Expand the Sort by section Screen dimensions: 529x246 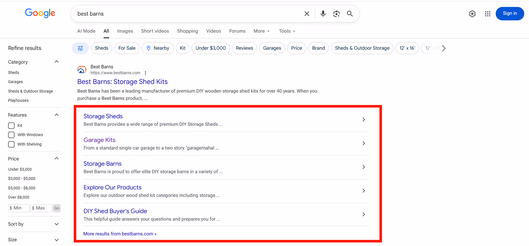coord(57,224)
